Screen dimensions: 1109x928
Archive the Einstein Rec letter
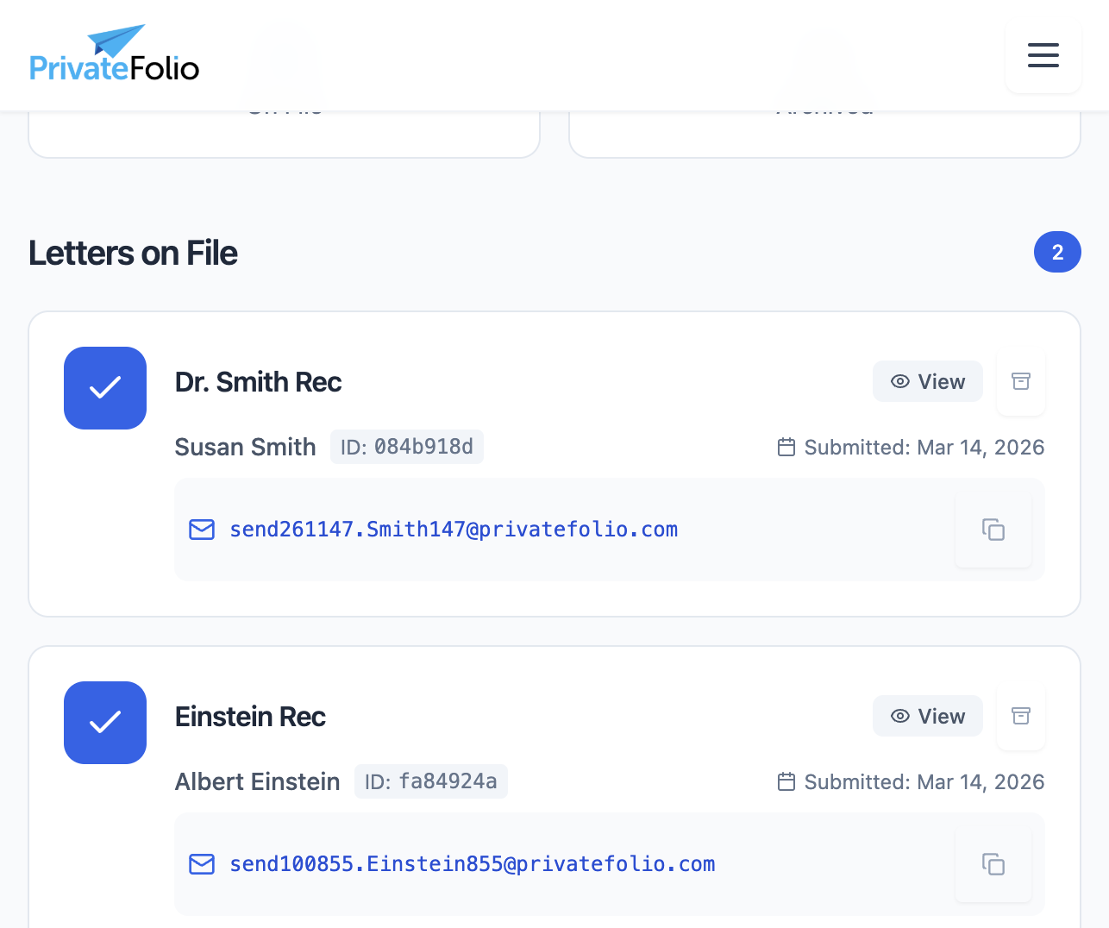1021,716
